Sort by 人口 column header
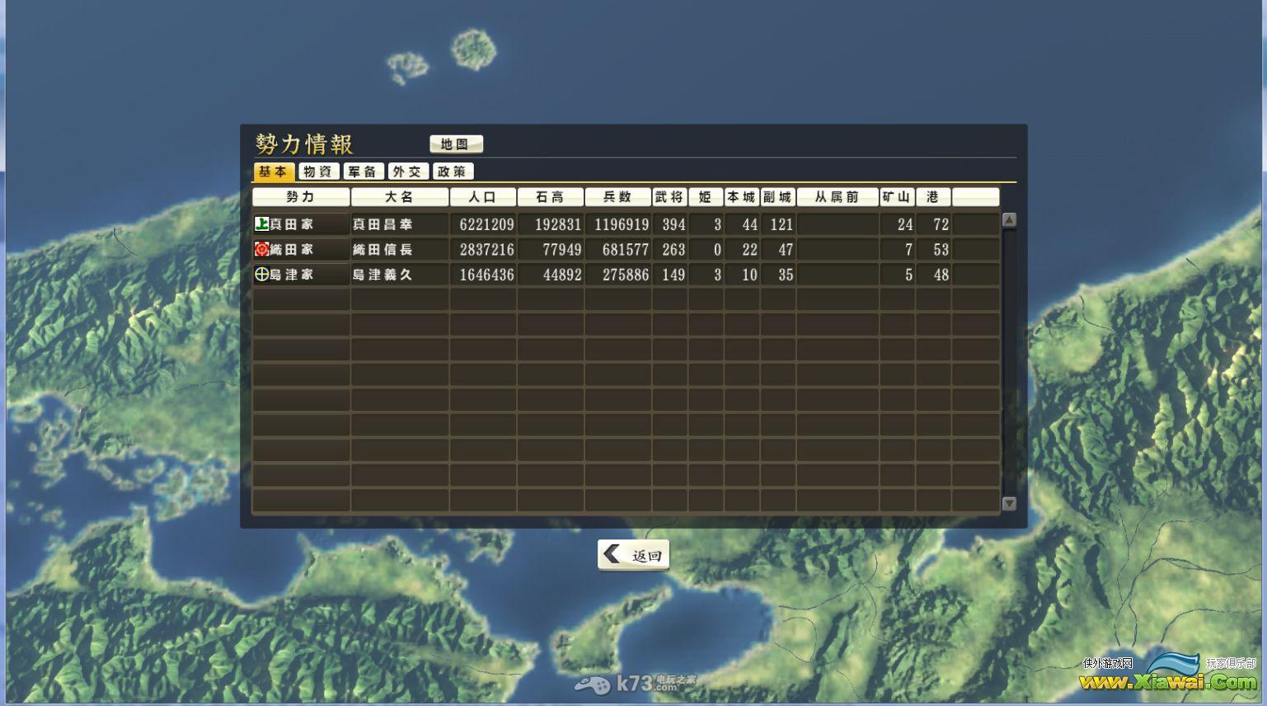 click(x=483, y=197)
